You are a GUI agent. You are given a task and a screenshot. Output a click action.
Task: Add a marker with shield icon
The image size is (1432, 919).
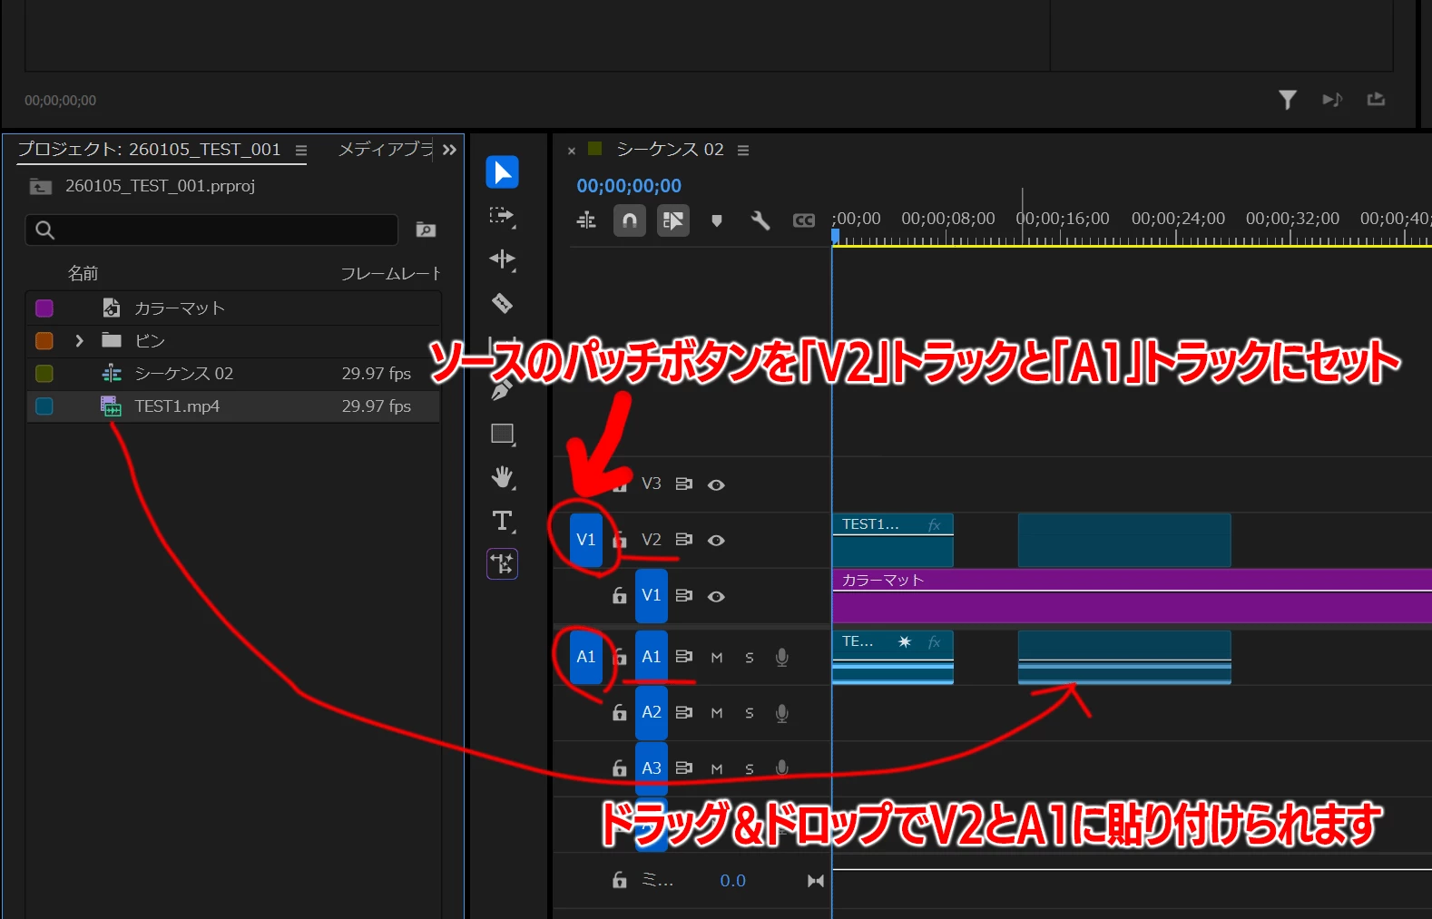pyautogui.click(x=717, y=220)
